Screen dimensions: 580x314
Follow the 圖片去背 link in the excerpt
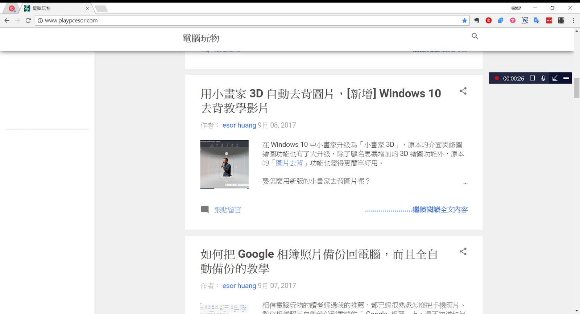click(289, 163)
